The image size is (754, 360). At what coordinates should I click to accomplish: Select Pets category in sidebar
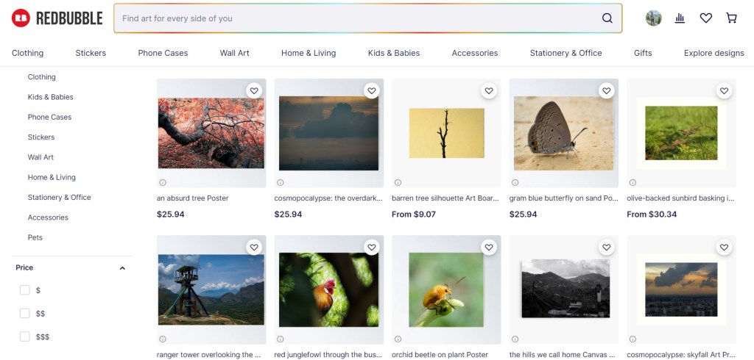point(35,237)
